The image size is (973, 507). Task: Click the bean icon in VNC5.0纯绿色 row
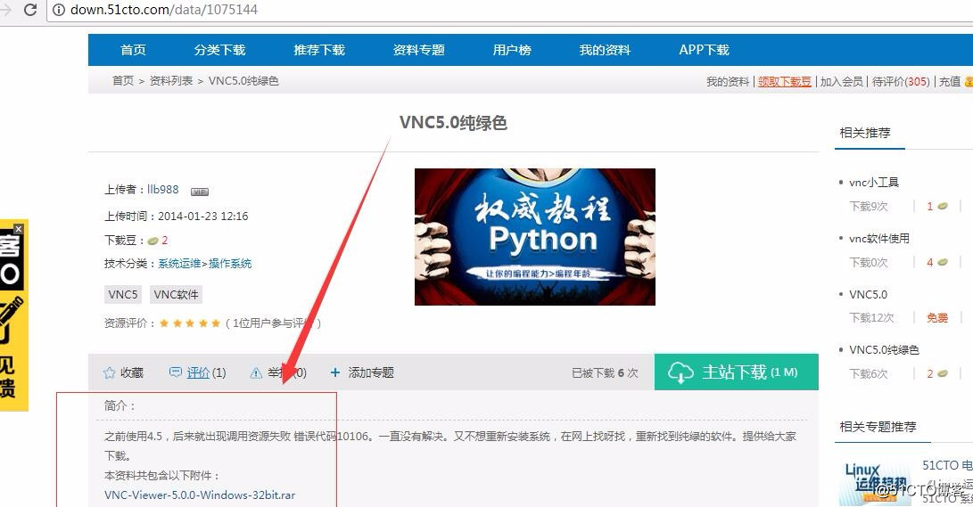point(943,373)
